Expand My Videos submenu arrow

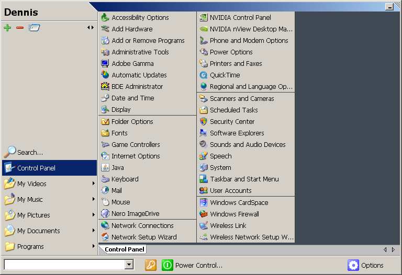(93, 184)
